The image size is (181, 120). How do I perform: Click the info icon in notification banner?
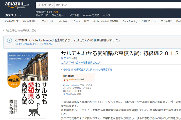click(x=9, y=40)
